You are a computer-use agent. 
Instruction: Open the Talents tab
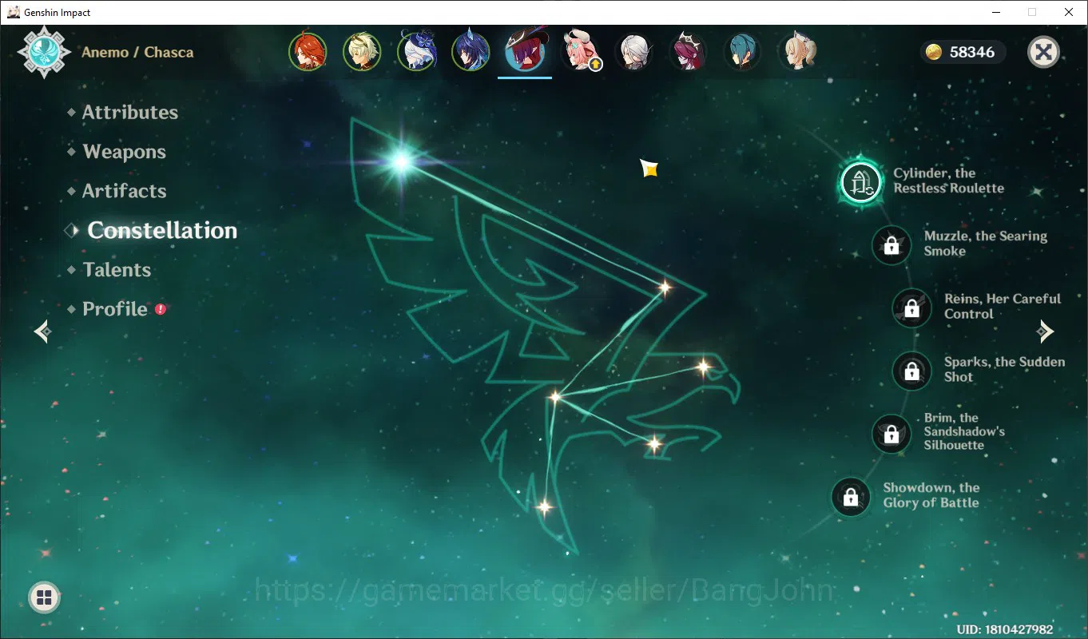(x=117, y=269)
